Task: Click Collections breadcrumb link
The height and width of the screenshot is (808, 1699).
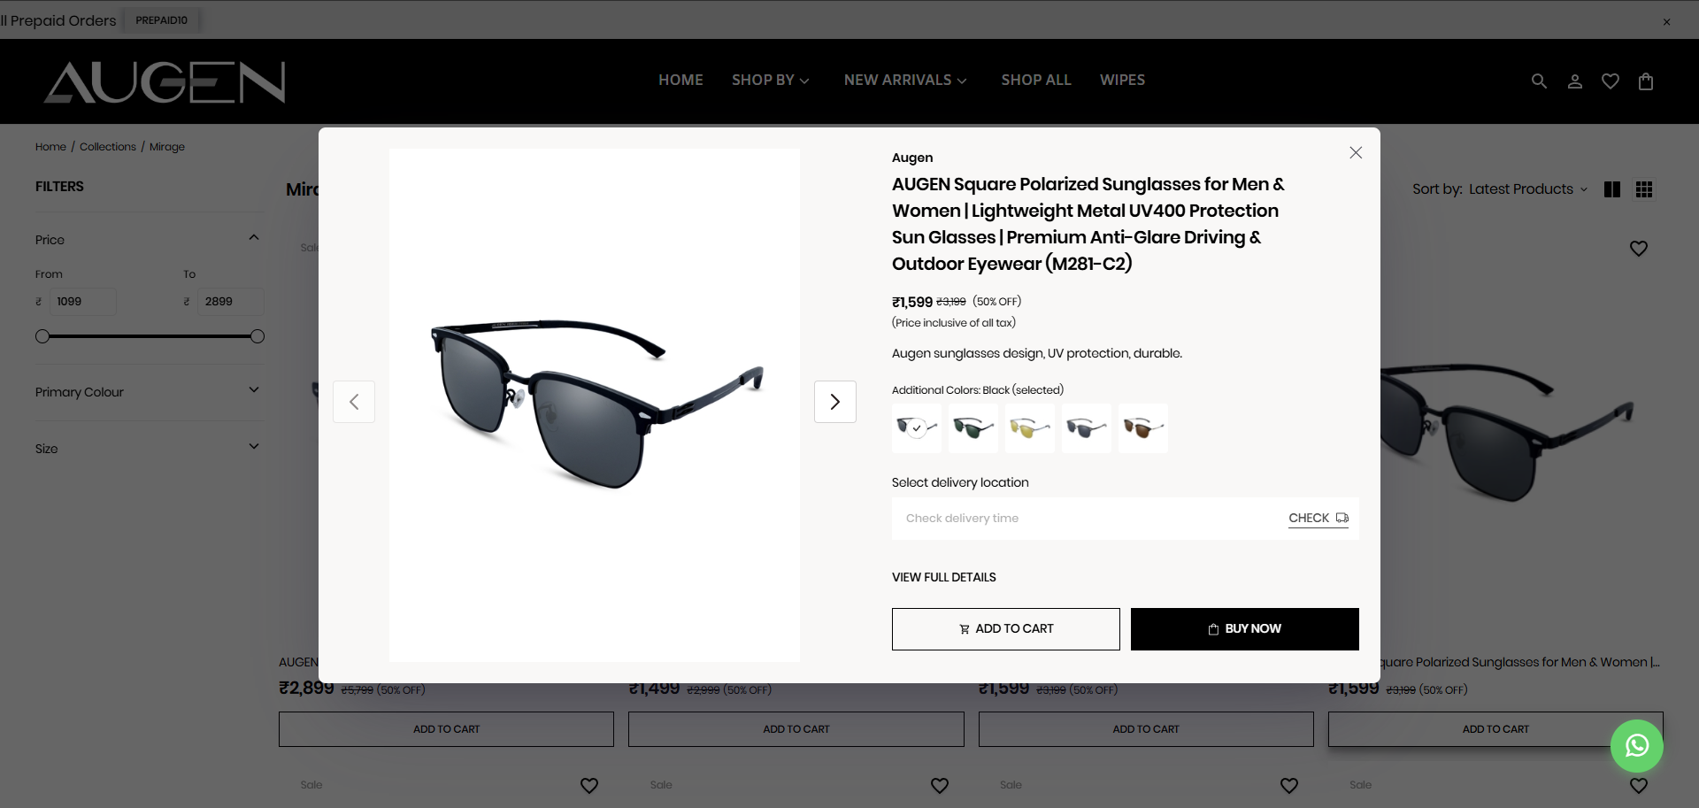Action: pyautogui.click(x=108, y=147)
